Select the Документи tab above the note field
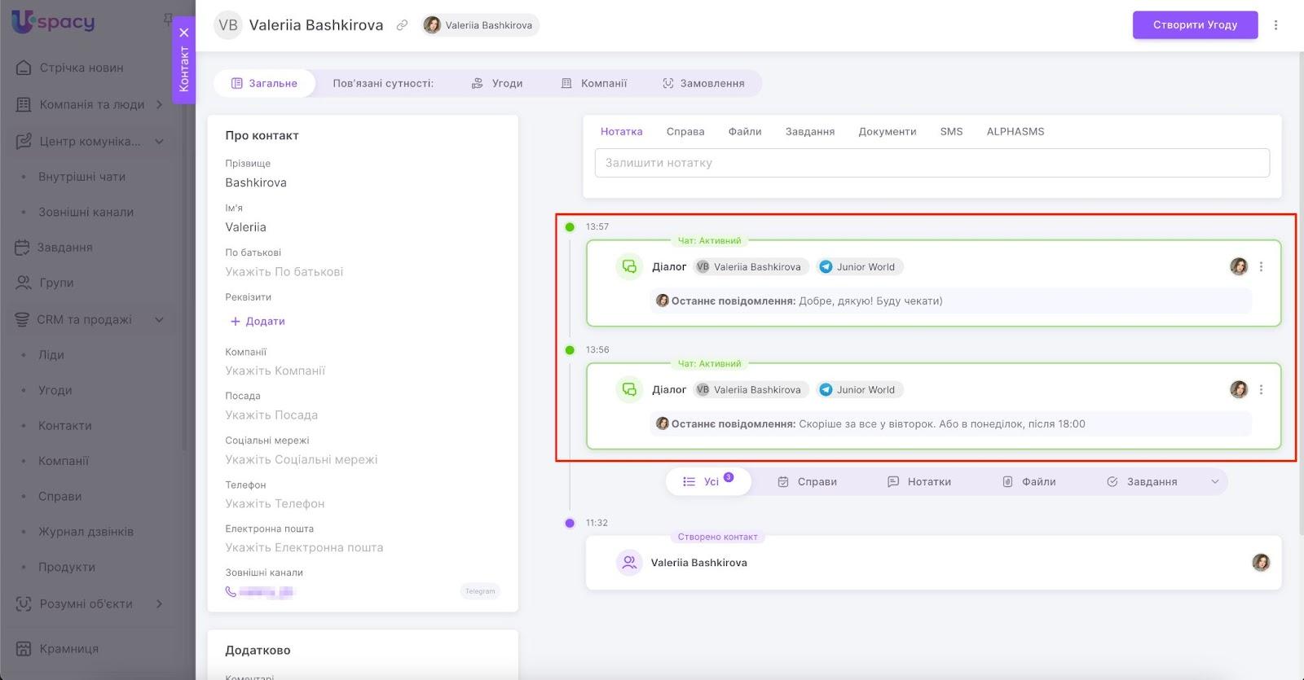This screenshot has width=1304, height=680. pos(887,132)
